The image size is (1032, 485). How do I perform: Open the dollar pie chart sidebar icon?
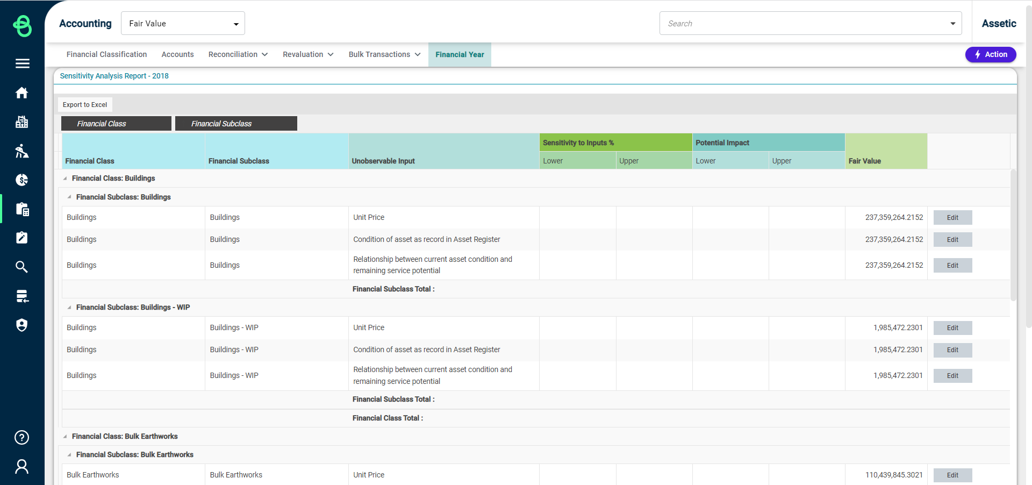[22, 180]
